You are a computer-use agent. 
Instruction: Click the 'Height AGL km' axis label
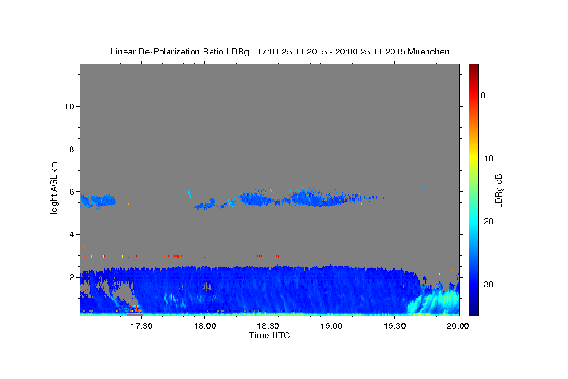pos(54,189)
